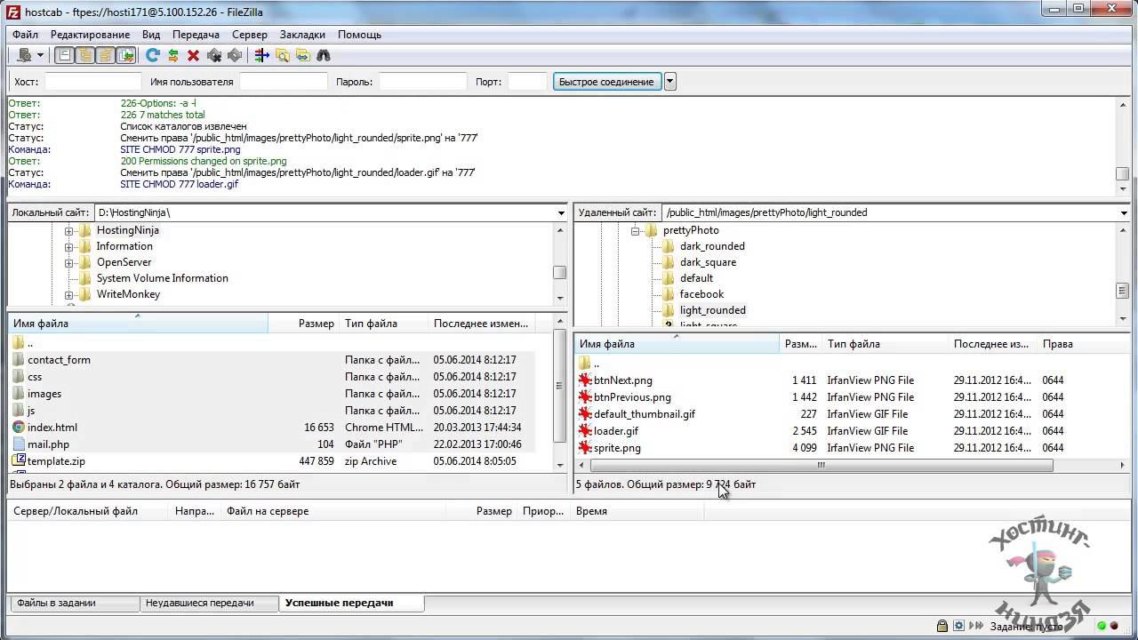Toggle the message log display
The width and height of the screenshot is (1138, 640).
[65, 55]
